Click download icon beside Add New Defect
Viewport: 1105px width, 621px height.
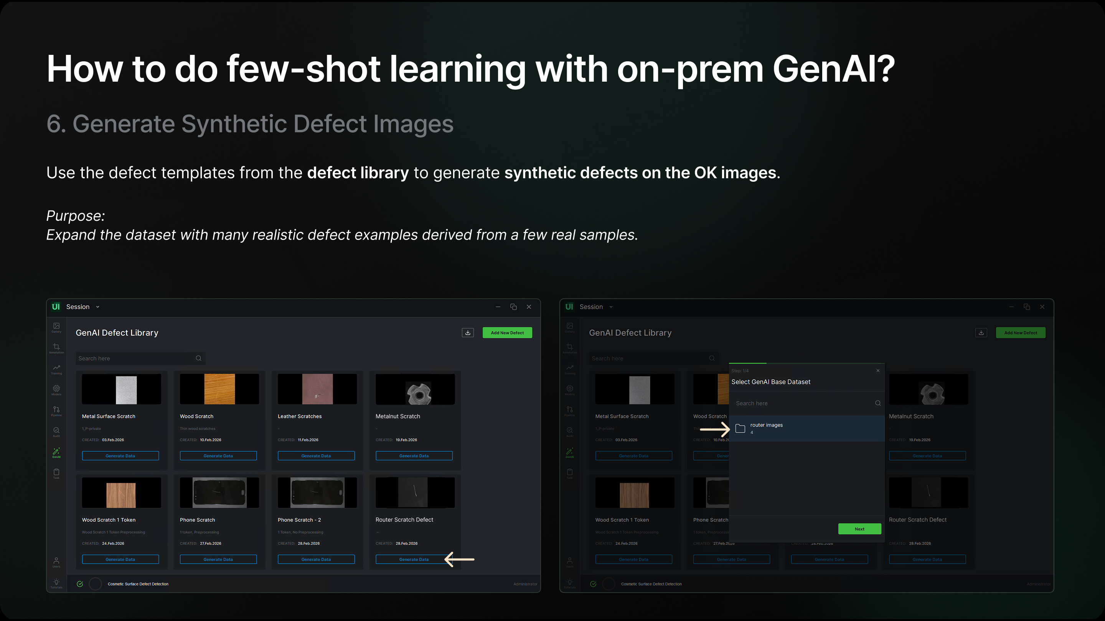coord(468,333)
